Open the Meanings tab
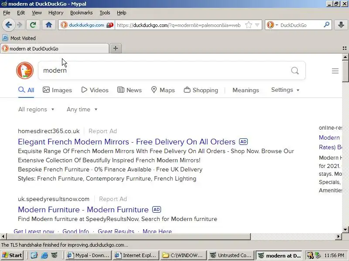 click(x=246, y=90)
